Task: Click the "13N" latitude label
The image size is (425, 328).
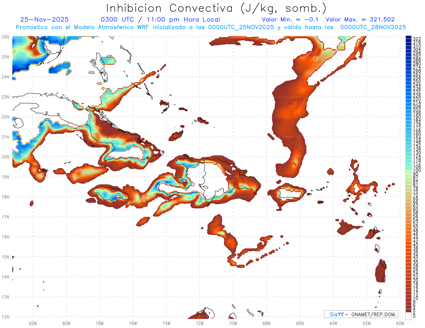Action: pyautogui.click(x=5, y=297)
